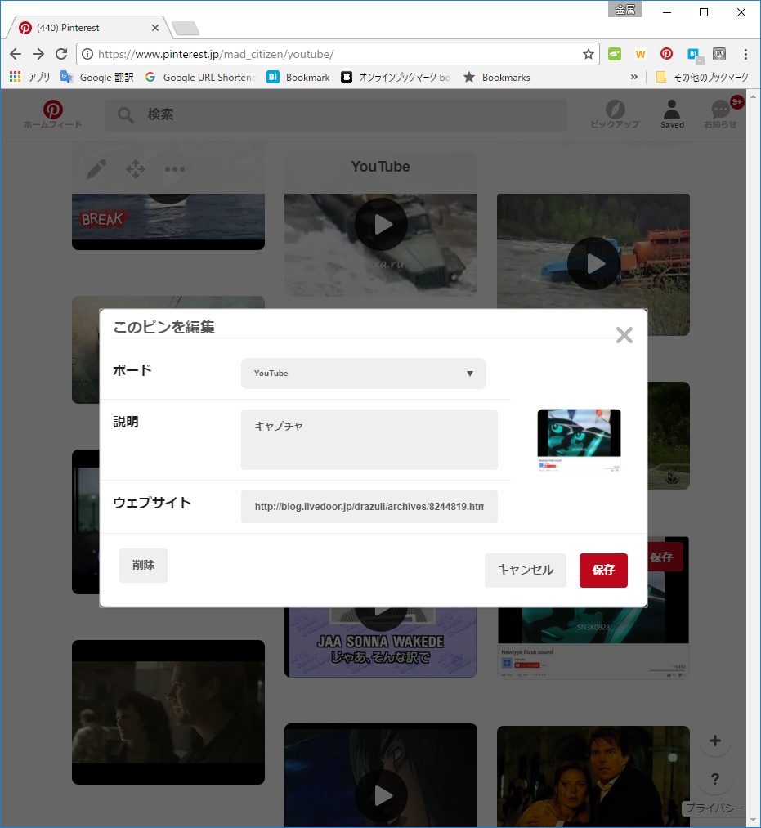Expand hidden bookmarks chevron
This screenshot has height=828, width=761.
pyautogui.click(x=633, y=77)
